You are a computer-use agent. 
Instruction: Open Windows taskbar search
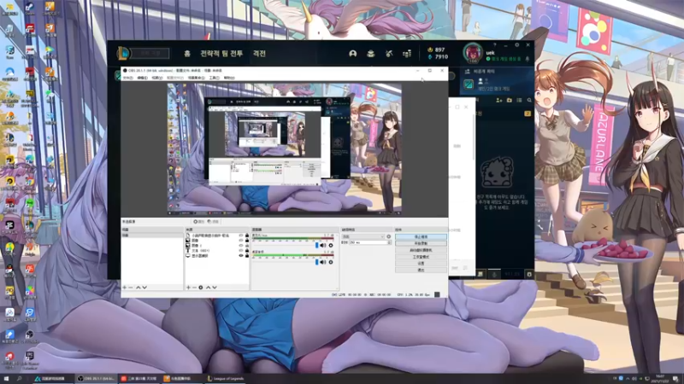pyautogui.click(x=19, y=379)
